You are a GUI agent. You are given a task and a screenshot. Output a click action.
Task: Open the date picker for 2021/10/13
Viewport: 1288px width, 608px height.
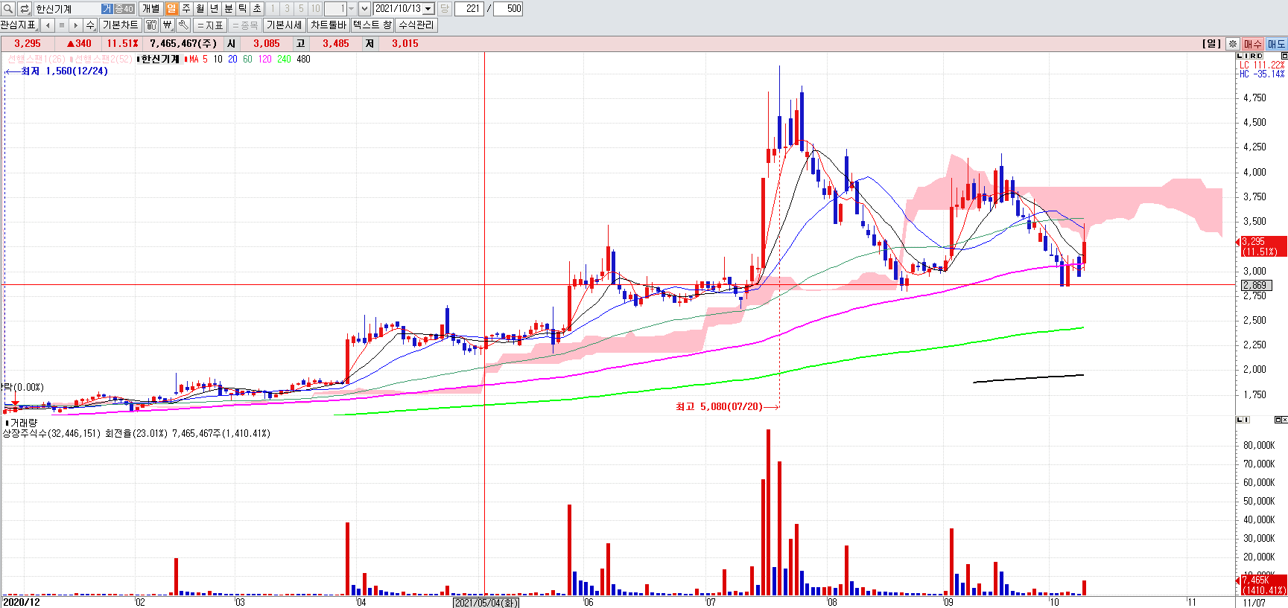(428, 8)
